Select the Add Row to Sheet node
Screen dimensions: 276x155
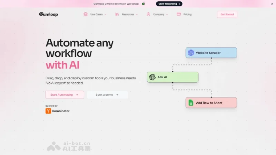(x=211, y=103)
